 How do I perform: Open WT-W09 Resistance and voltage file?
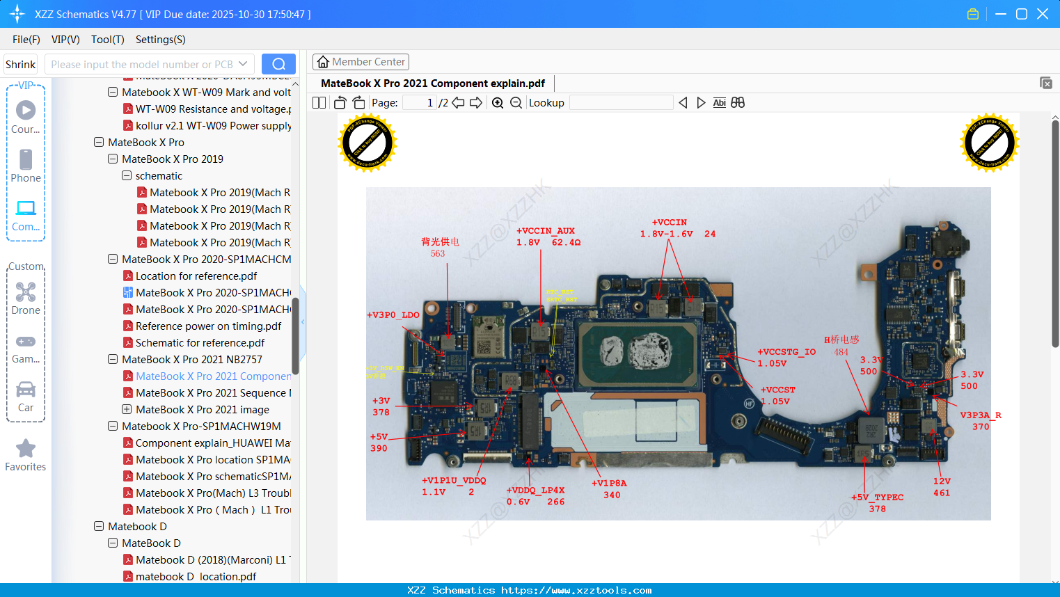207,109
